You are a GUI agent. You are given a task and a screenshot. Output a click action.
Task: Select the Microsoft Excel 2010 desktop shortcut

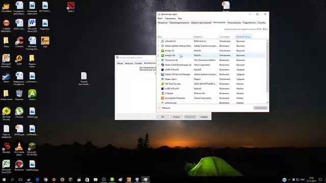click(6, 166)
